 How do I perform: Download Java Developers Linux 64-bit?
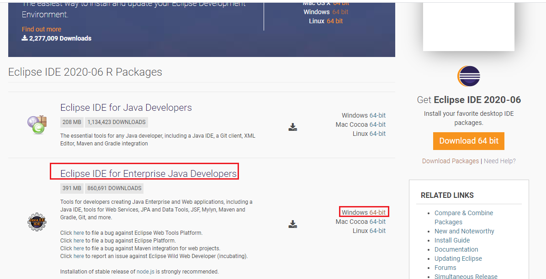[x=377, y=134]
